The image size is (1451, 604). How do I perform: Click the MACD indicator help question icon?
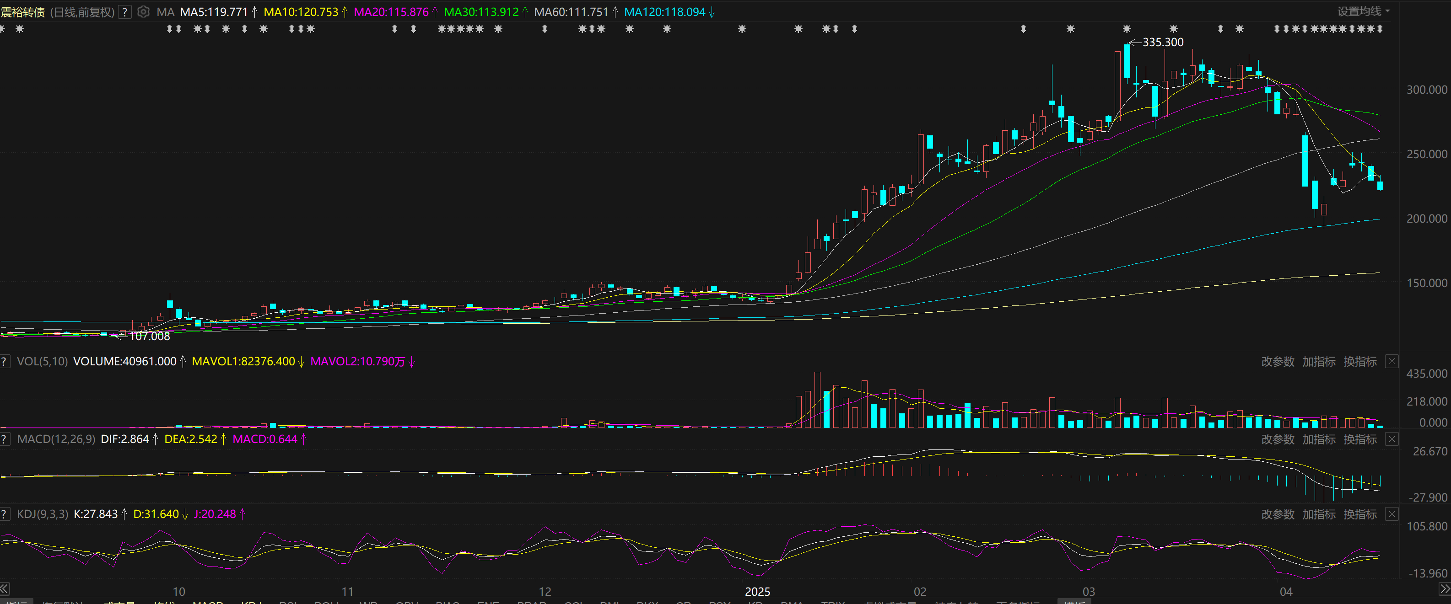[4, 439]
